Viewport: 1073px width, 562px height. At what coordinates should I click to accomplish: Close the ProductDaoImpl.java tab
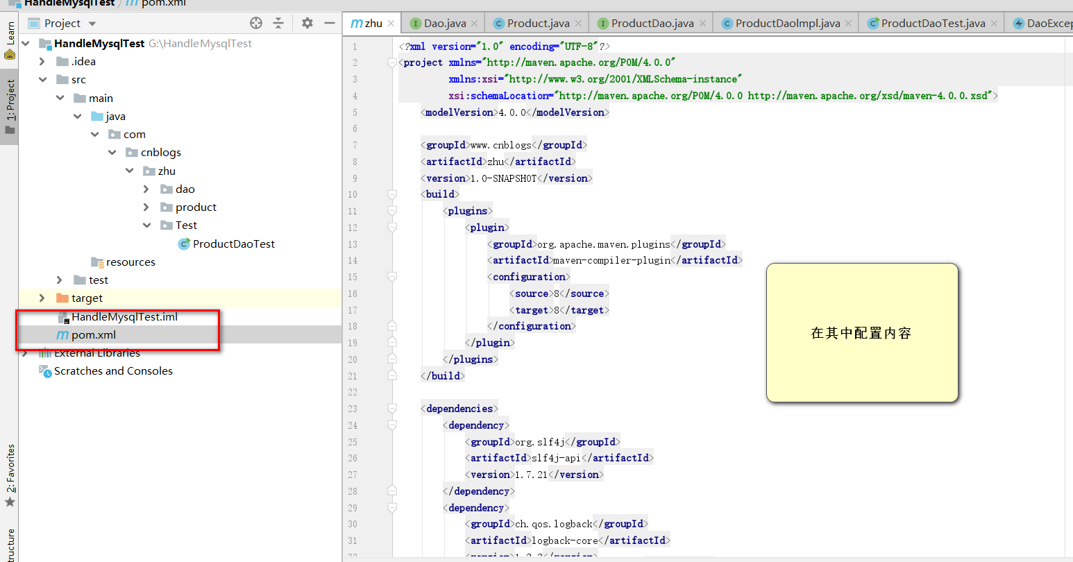849,24
